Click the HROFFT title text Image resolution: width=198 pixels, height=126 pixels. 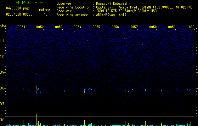pyautogui.click(x=32, y=3)
